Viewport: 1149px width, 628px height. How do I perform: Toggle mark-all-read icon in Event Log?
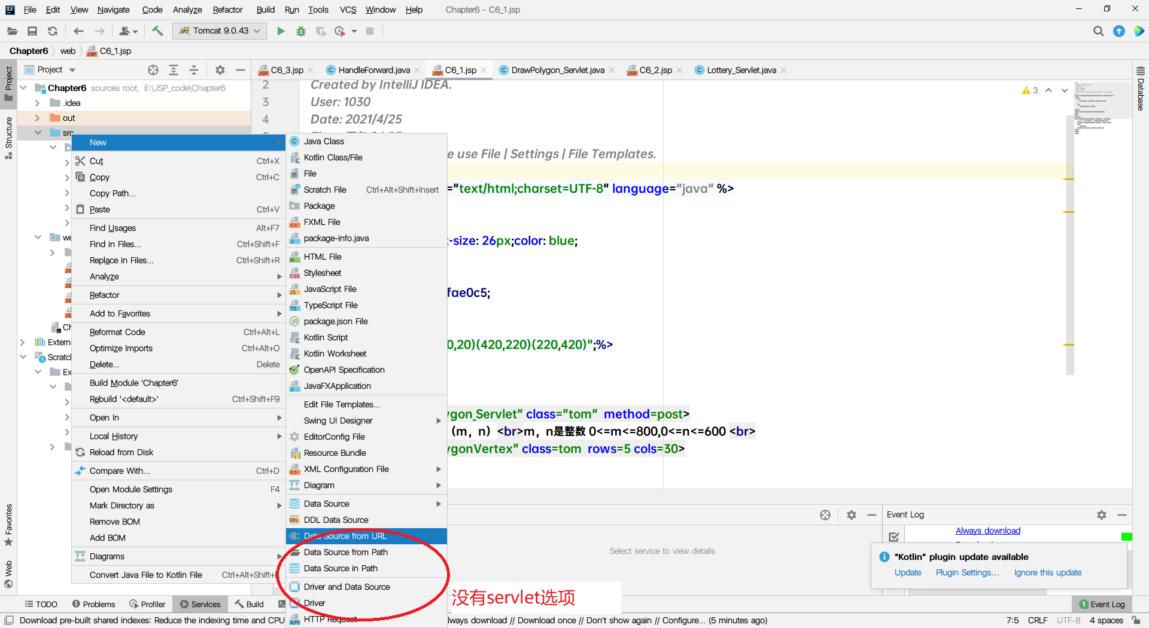pyautogui.click(x=894, y=536)
